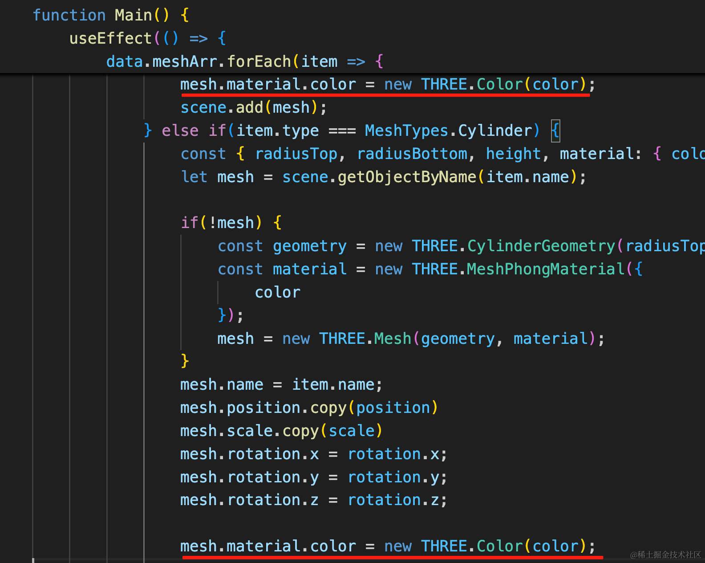
Task: Click the yellow closing brace of the if block
Action: tap(185, 361)
